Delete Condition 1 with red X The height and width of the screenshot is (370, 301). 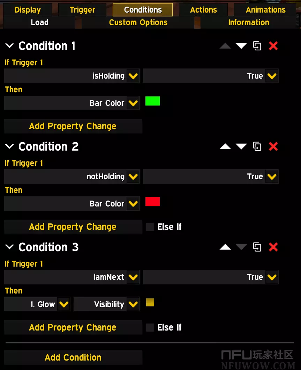tap(273, 46)
